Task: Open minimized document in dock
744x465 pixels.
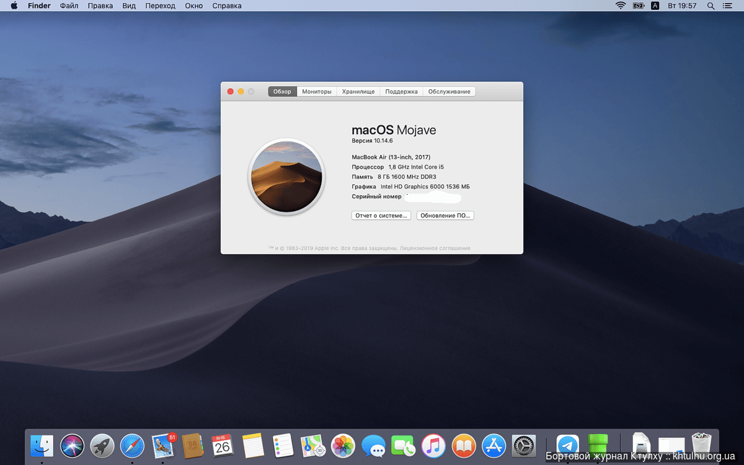Action: point(640,445)
